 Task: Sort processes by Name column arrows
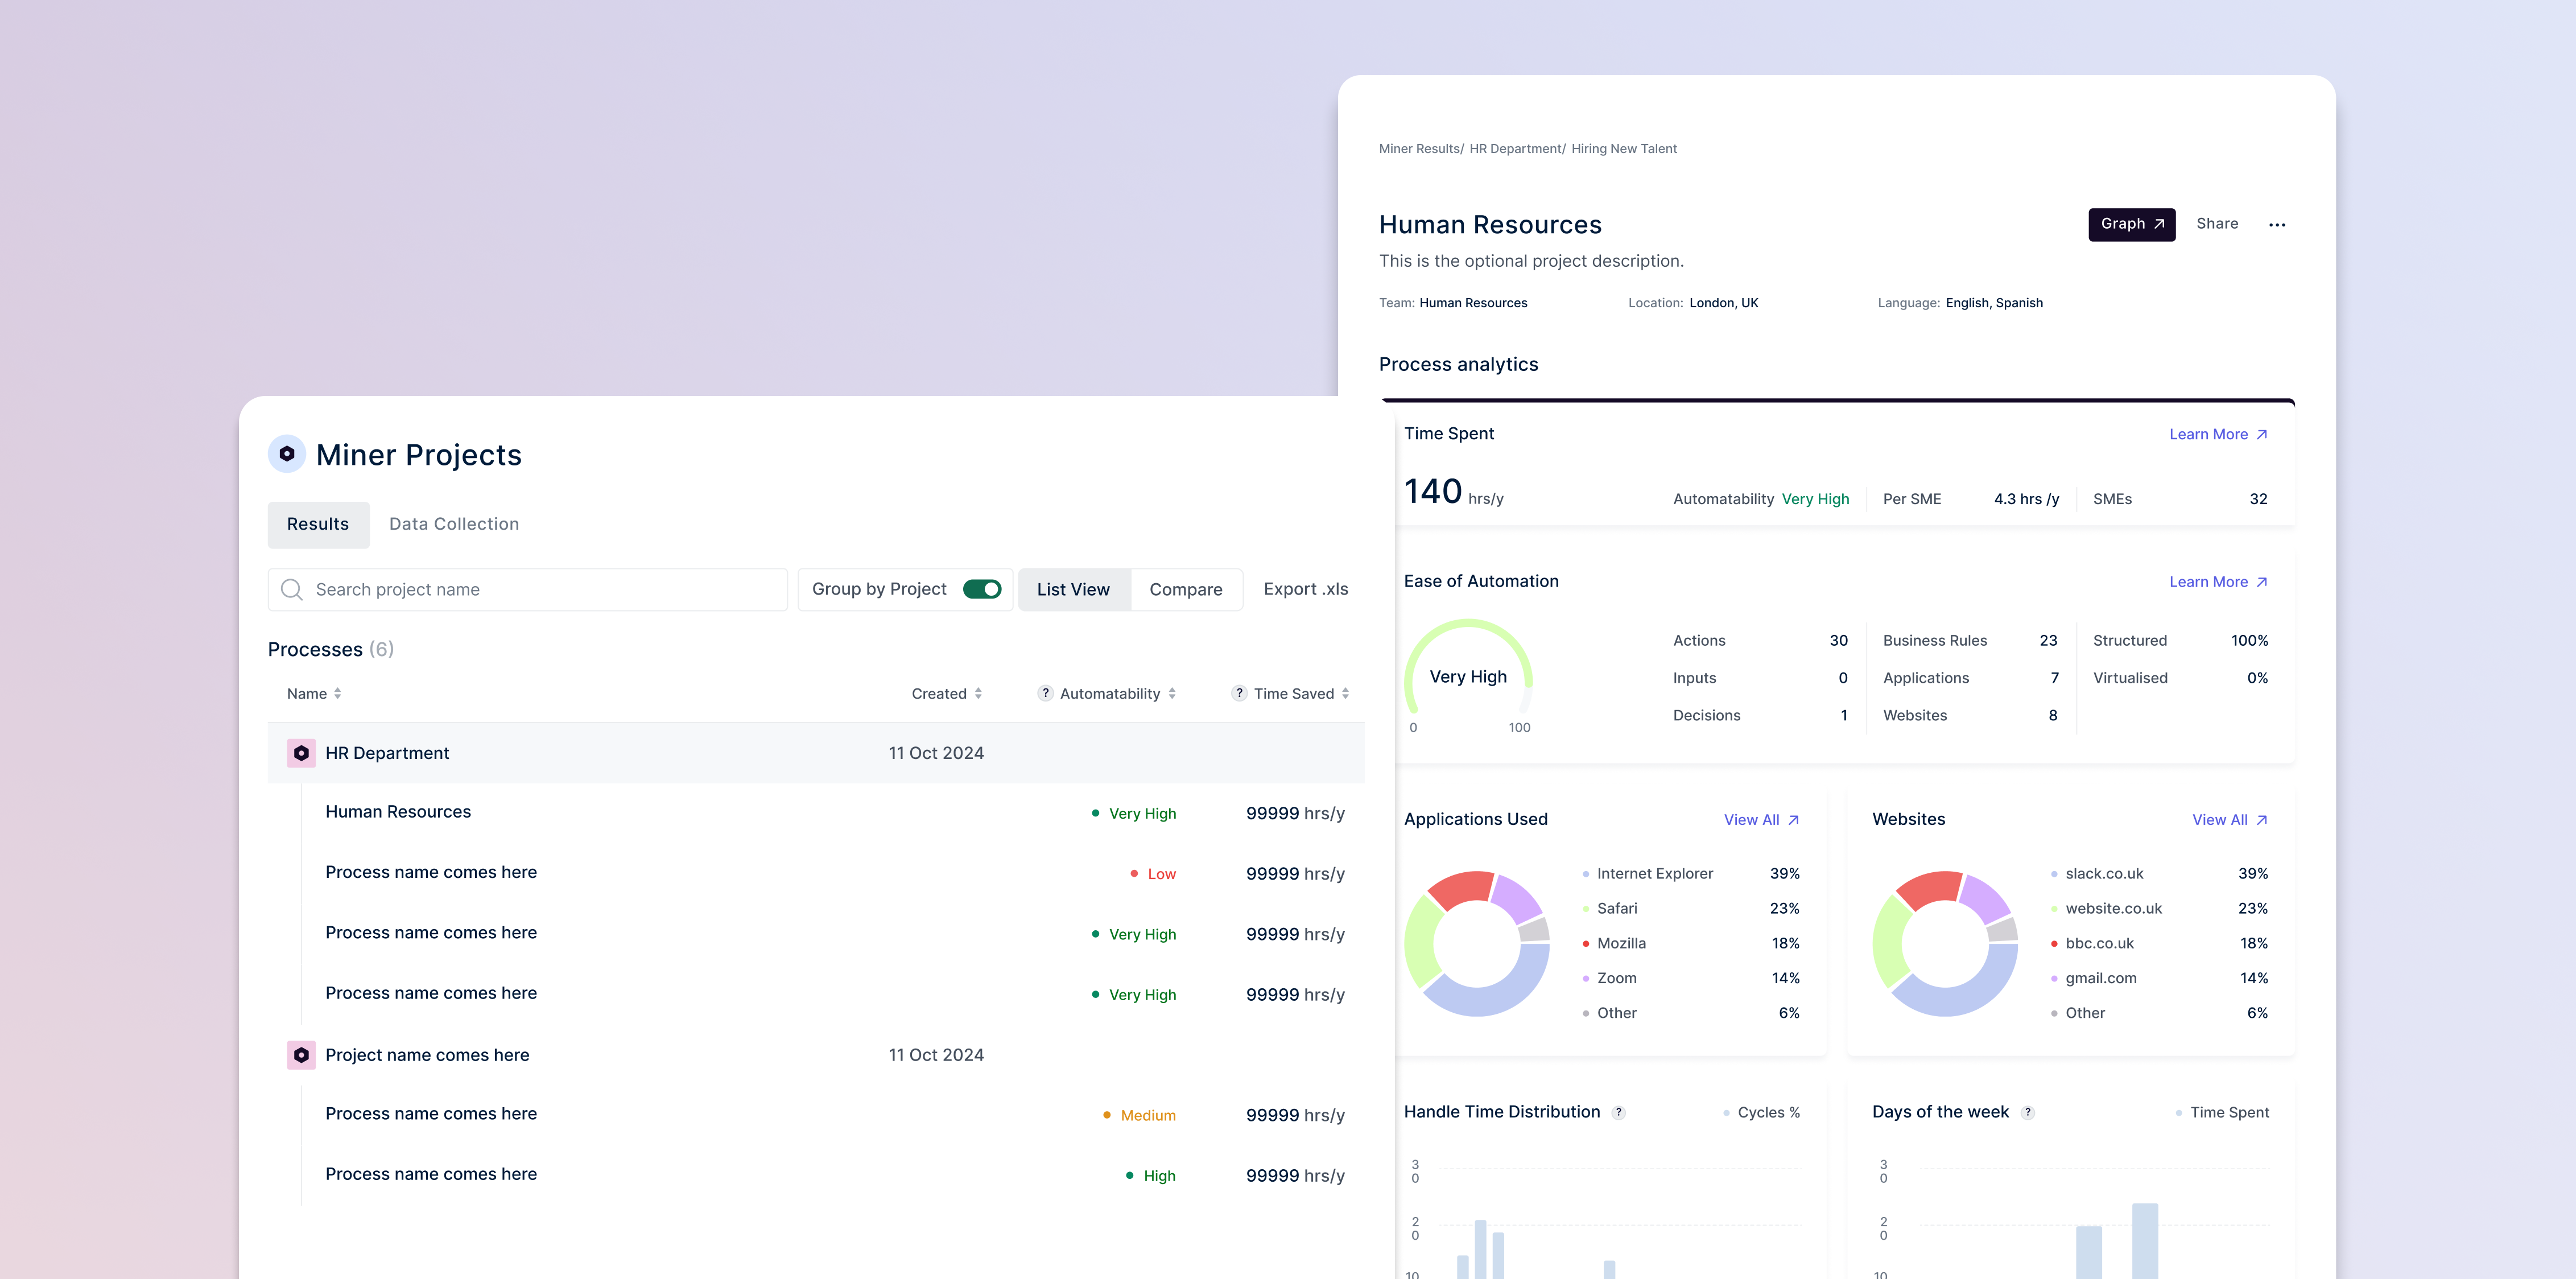pos(338,694)
